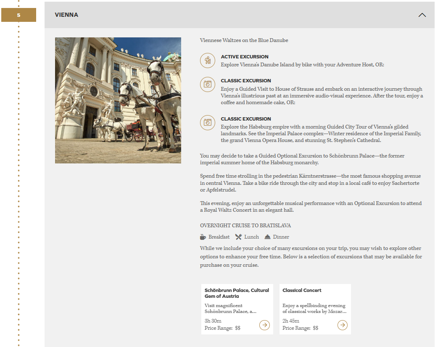Click the Lunch fork and knife icon
Screen dimensions: 435x347
[238, 237]
